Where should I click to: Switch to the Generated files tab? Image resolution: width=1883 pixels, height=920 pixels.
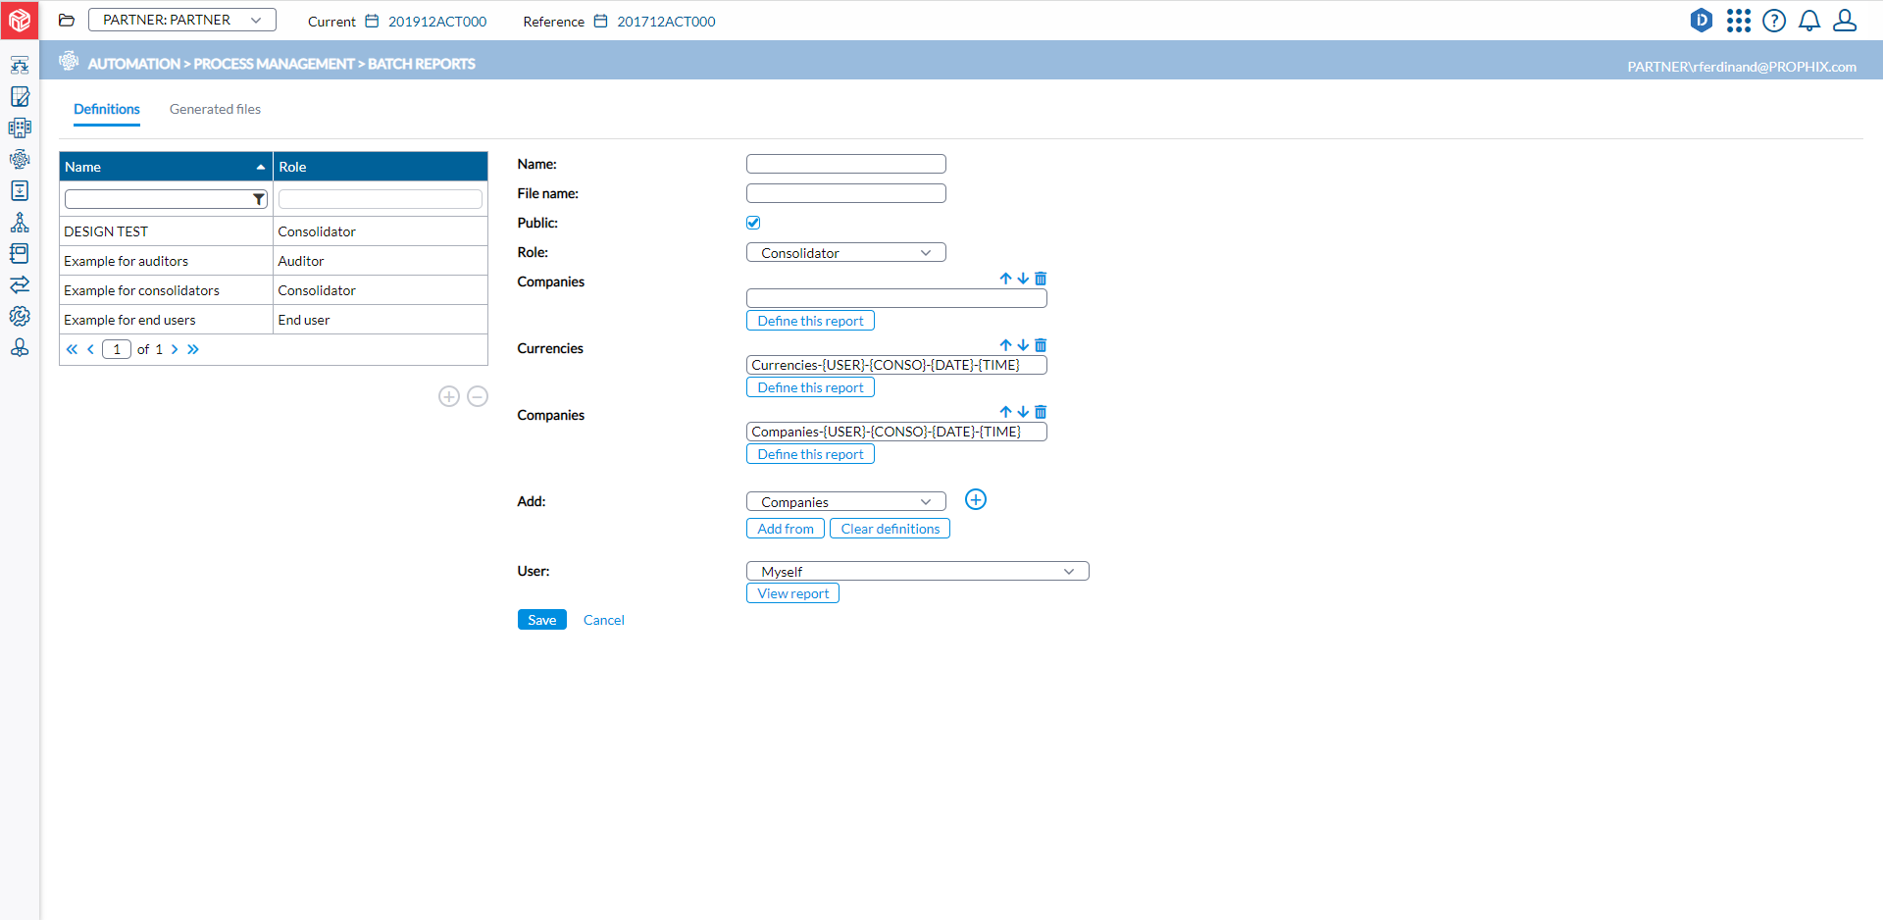215,109
